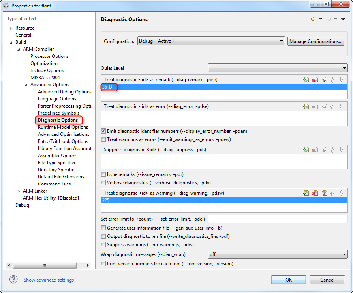Screen dimensions: 353x293
Task: Open Show advanced settings link
Action: [x=49, y=280]
